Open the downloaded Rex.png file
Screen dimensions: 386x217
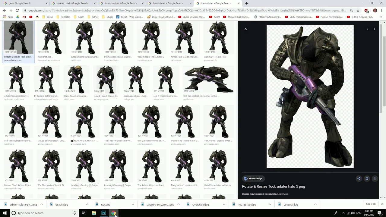point(106,204)
